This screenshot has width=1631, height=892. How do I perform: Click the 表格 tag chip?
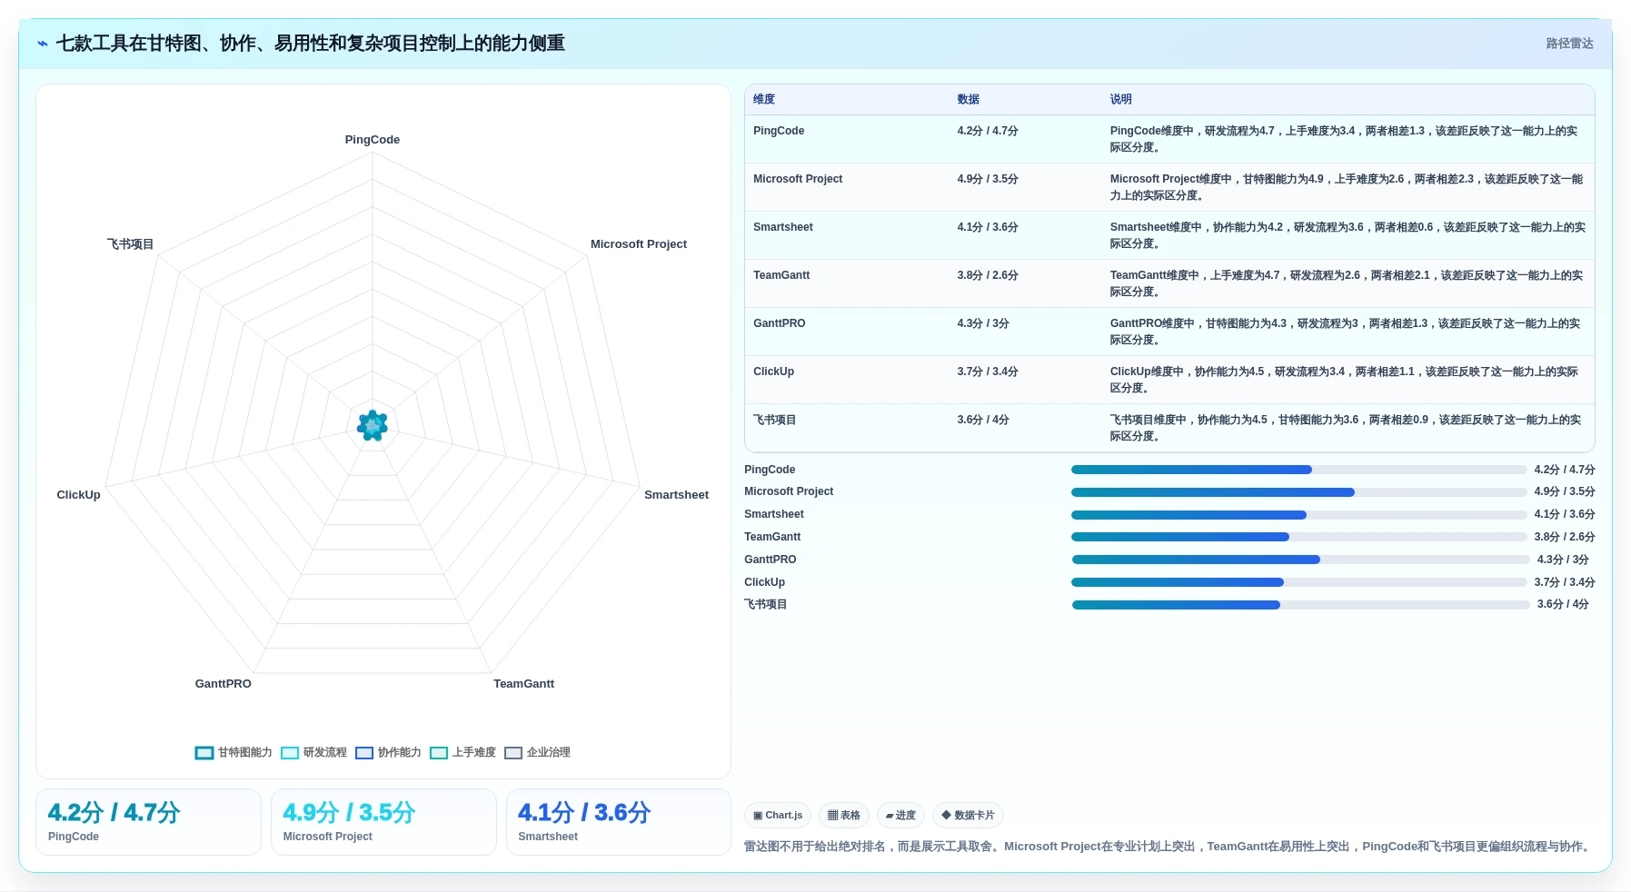tap(844, 816)
